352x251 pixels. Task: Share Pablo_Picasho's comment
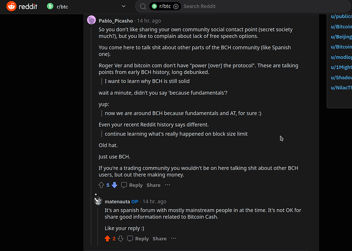pyautogui.click(x=153, y=185)
